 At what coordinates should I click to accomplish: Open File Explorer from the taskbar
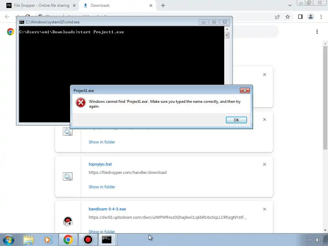pyautogui.click(x=29, y=240)
